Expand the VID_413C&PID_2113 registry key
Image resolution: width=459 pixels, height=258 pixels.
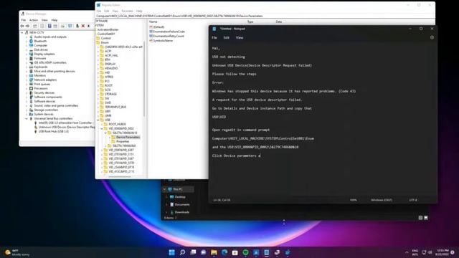(102, 172)
